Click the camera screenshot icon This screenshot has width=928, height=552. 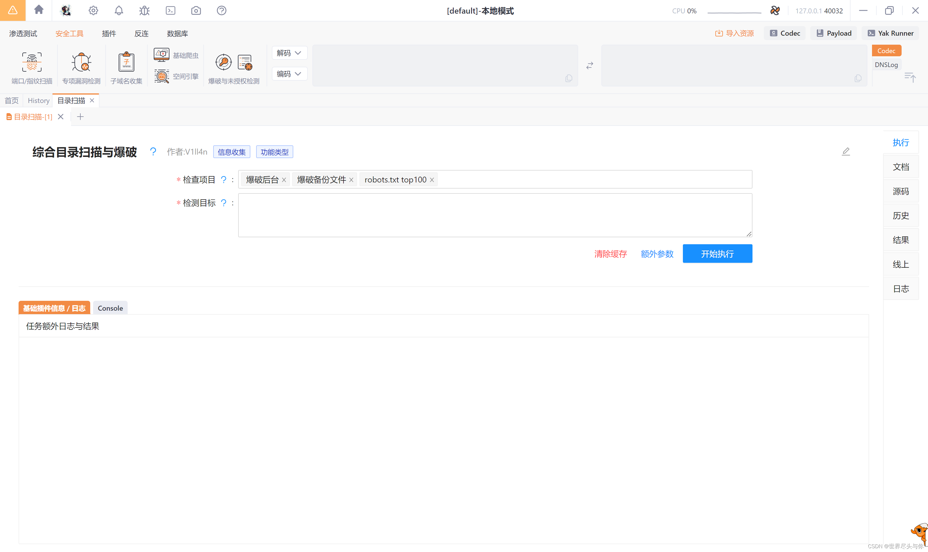point(196,10)
